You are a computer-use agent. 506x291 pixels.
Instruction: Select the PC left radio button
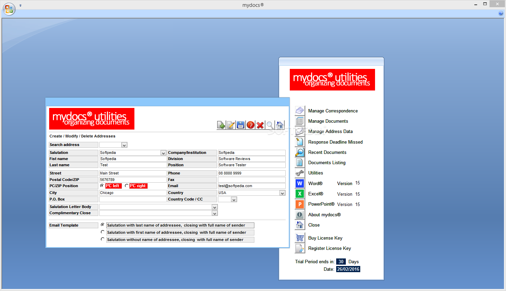tap(102, 186)
